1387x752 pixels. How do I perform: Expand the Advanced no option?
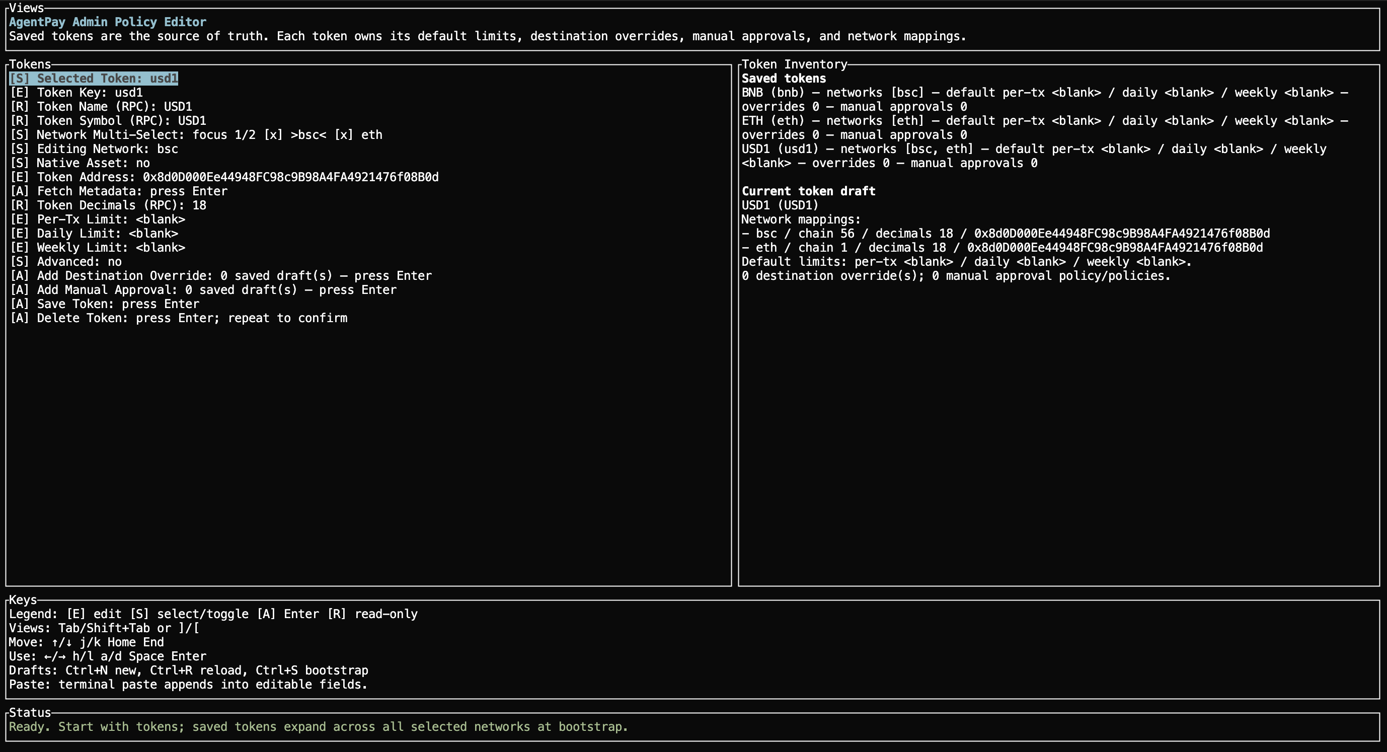[66, 262]
